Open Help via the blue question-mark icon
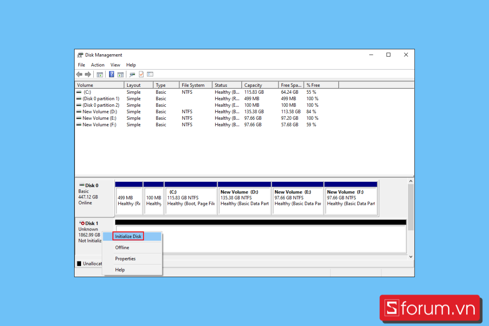Viewport: 489px width, 326px height. tap(111, 75)
